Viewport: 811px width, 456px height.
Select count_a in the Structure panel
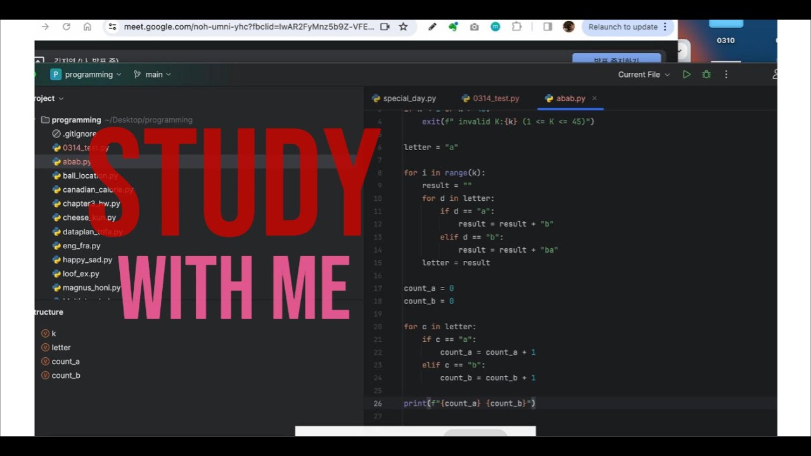(x=60, y=361)
